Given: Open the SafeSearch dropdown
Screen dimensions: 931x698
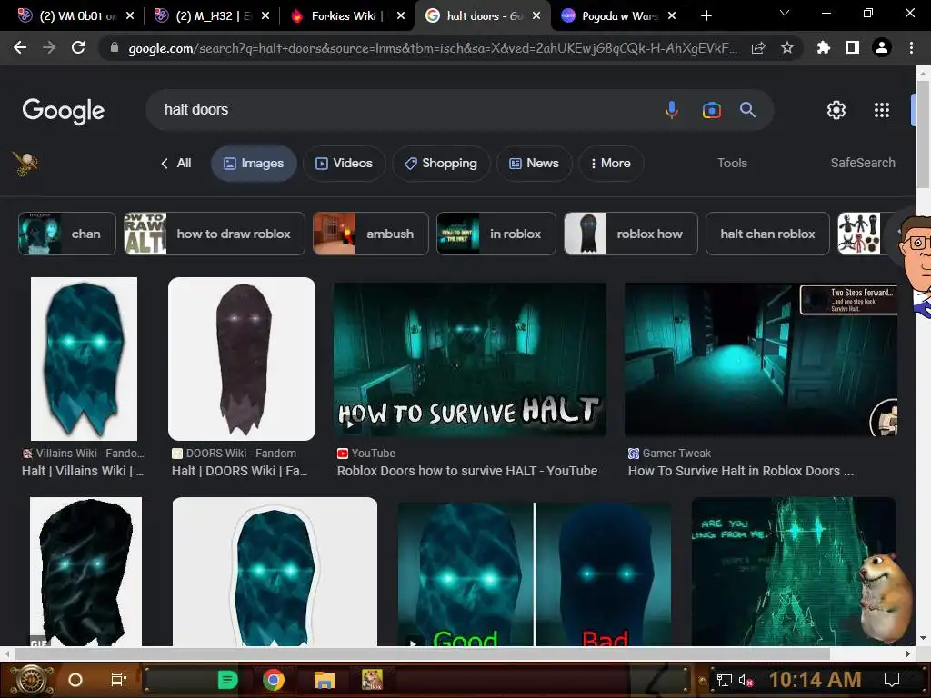Looking at the screenshot, I should [863, 163].
